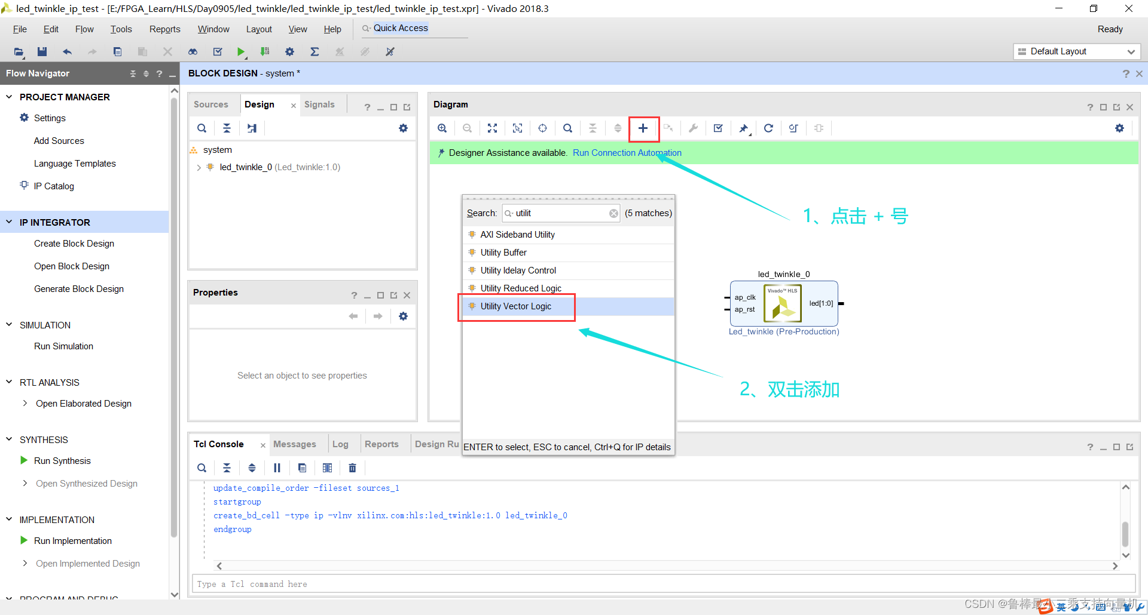Click the Validate Design checkmark icon
This screenshot has width=1148, height=615.
click(718, 128)
